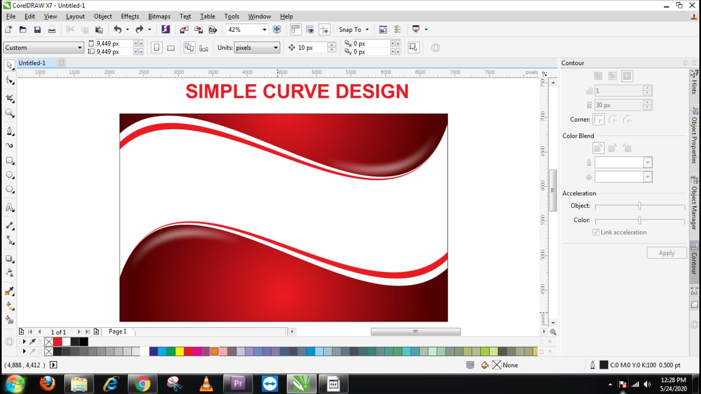Select the Interactive Fill tool
Image resolution: width=701 pixels, height=394 pixels.
point(9,305)
